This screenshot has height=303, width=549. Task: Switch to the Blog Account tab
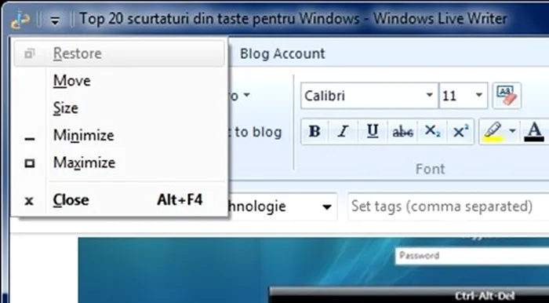coord(282,53)
